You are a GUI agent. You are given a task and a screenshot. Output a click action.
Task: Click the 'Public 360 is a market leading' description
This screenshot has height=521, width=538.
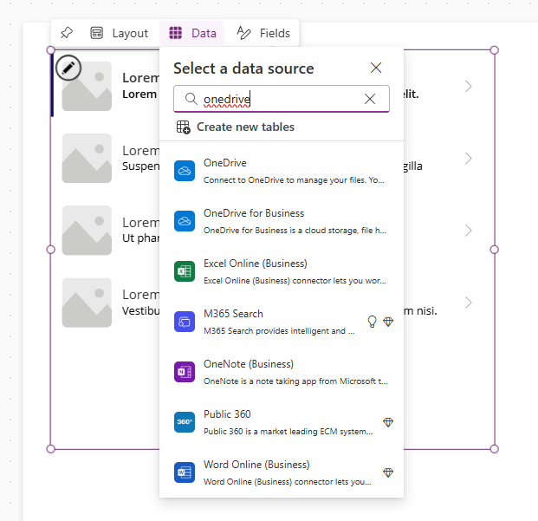(x=288, y=432)
